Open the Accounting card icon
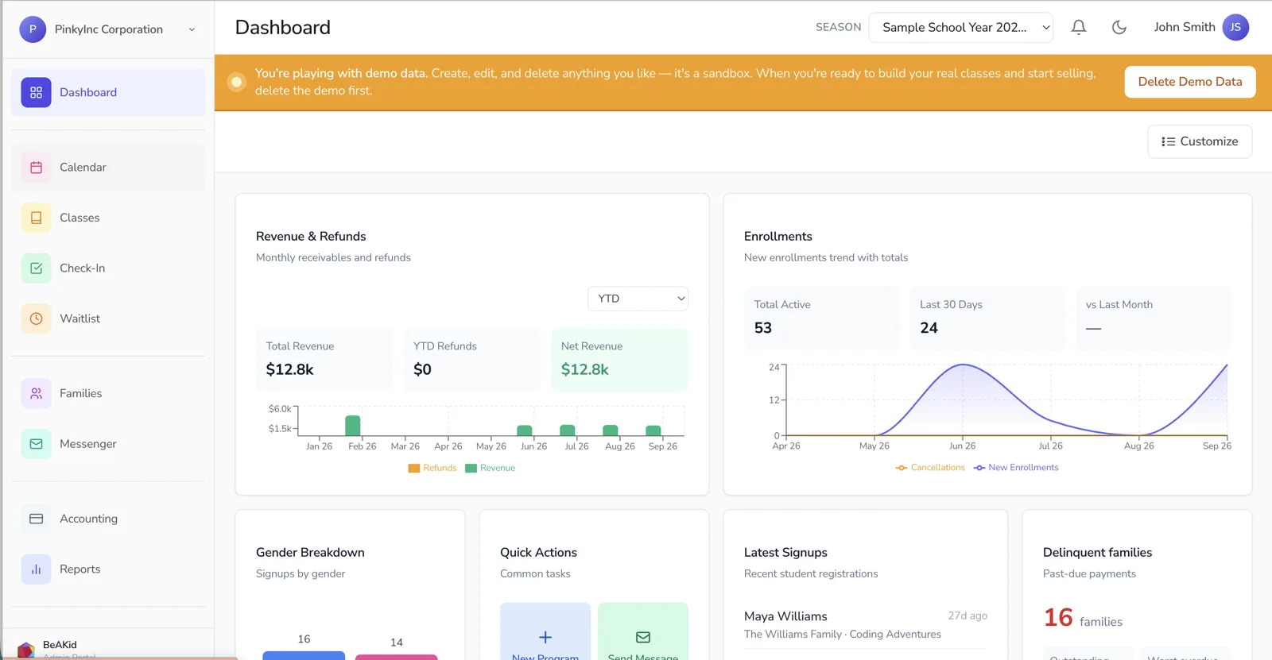The width and height of the screenshot is (1272, 660). [36, 519]
